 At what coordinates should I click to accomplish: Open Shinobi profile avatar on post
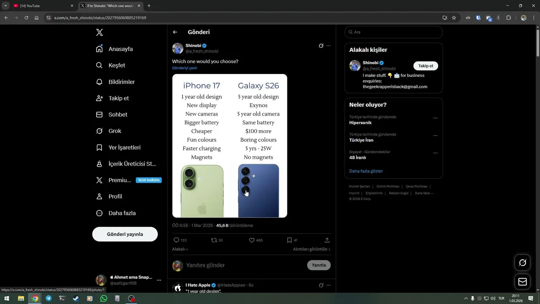(178, 48)
